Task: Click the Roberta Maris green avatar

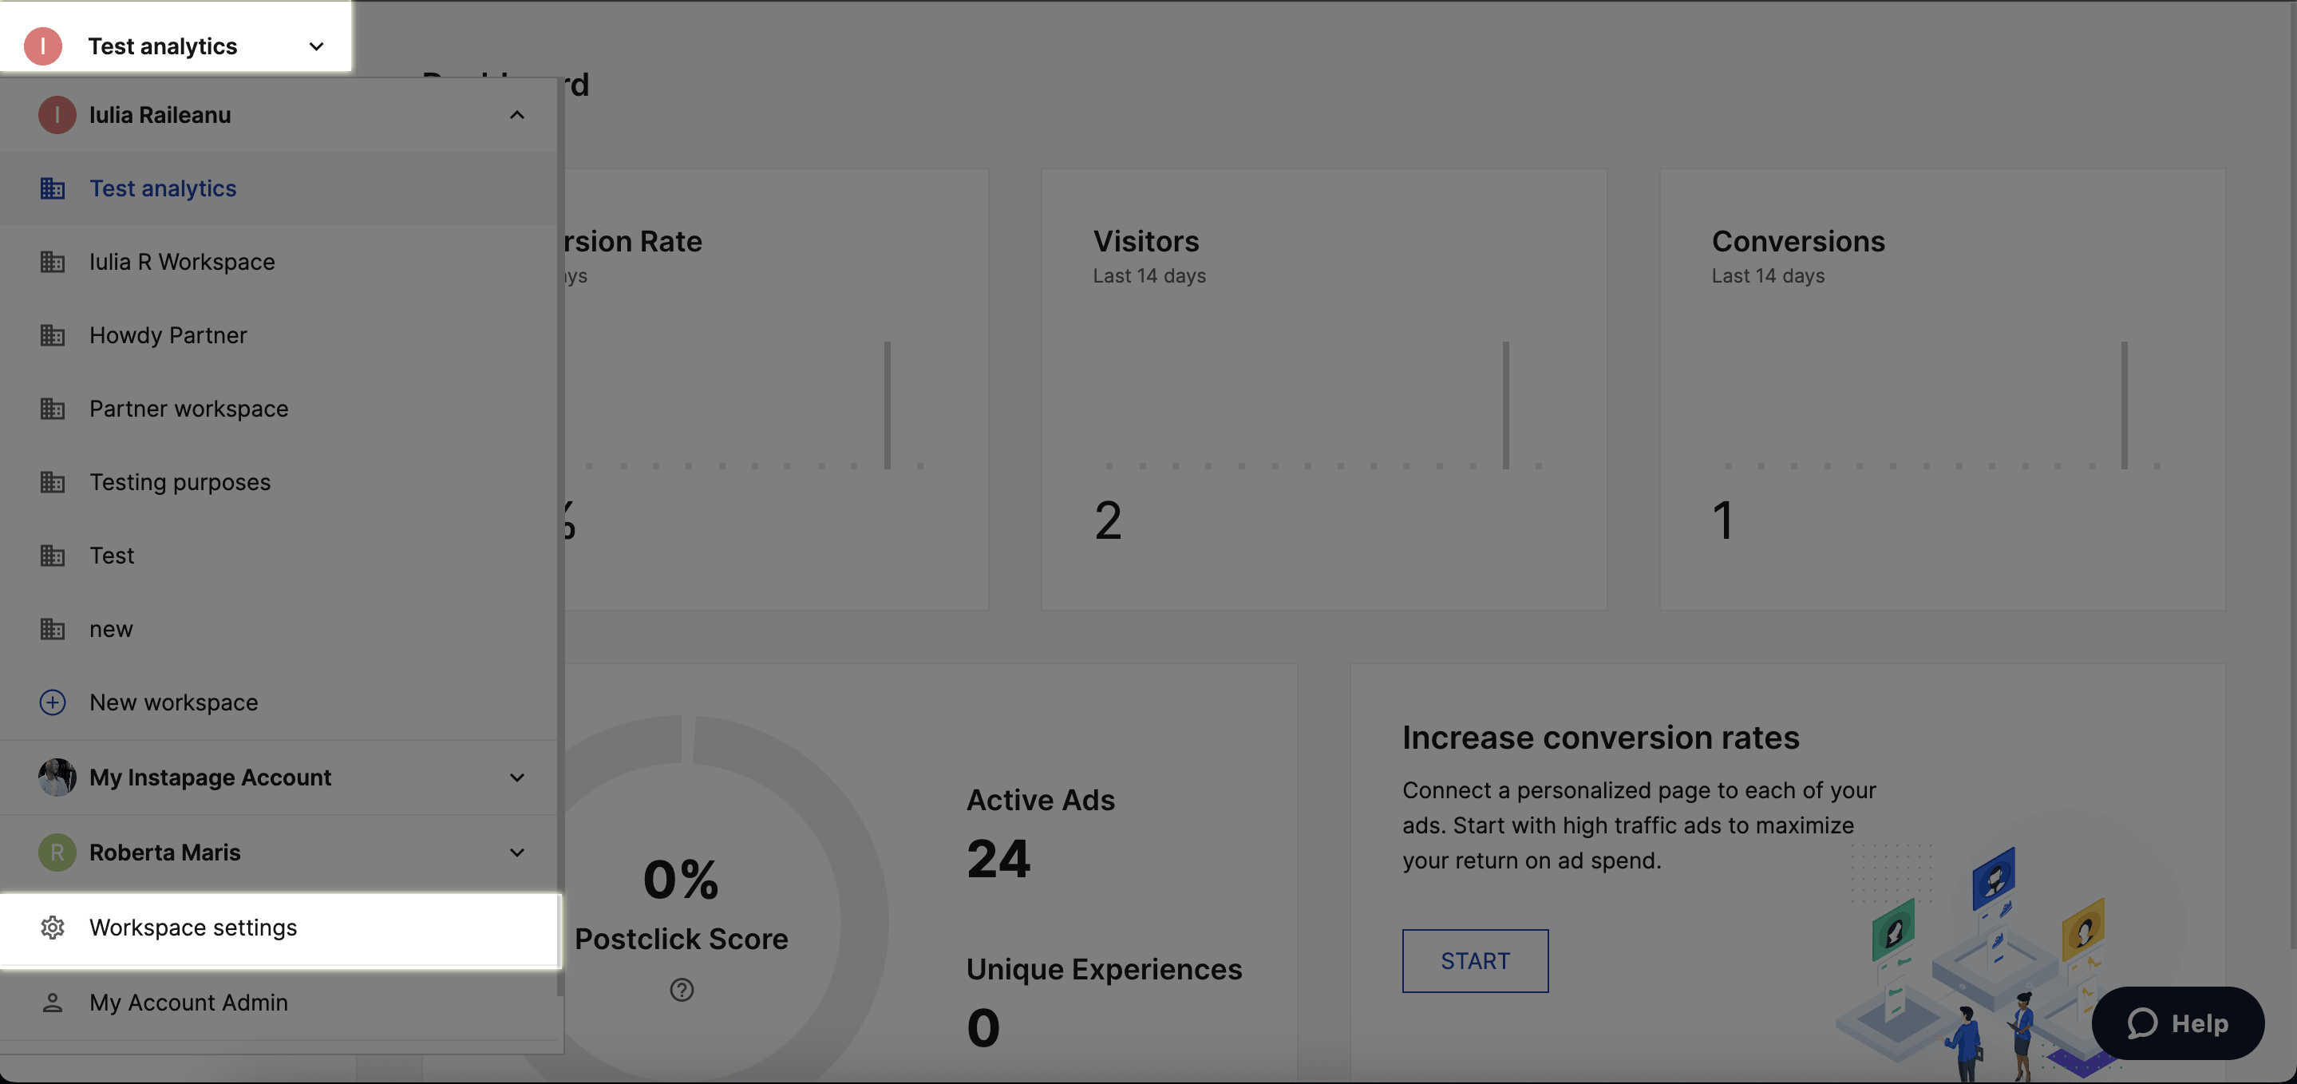Action: tap(56, 852)
